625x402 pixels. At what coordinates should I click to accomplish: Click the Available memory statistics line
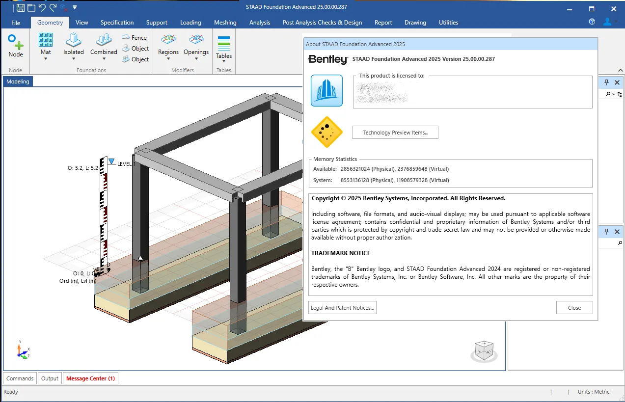(x=381, y=169)
